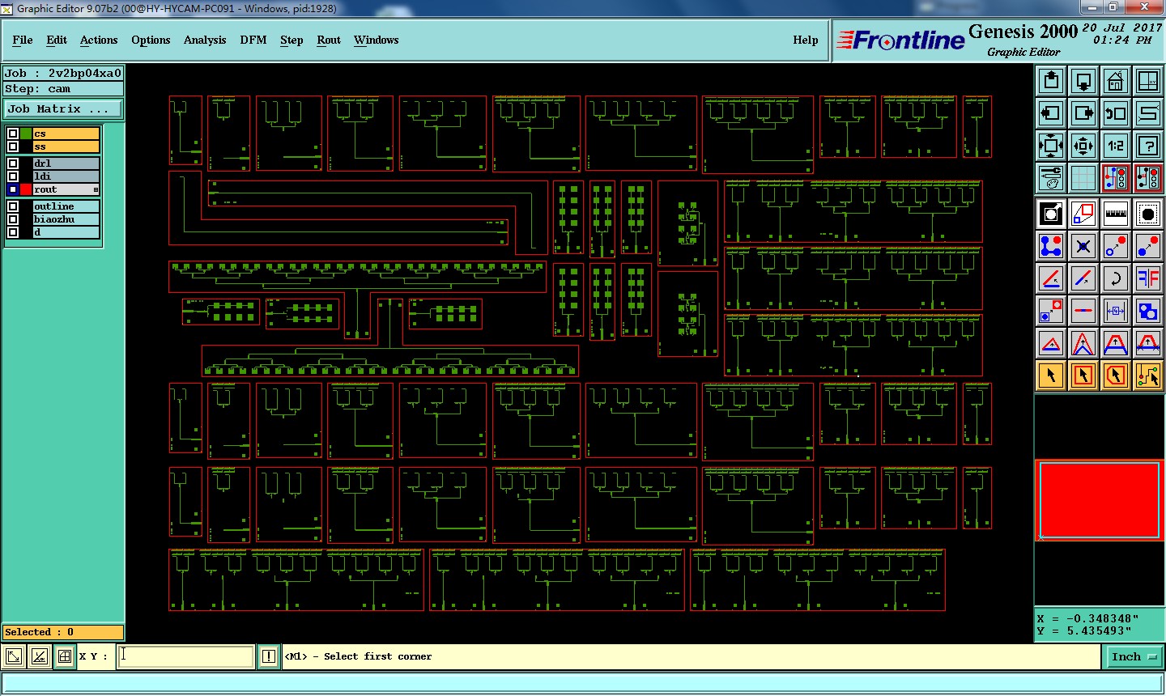The image size is (1166, 696).
Task: Toggle the cs layer checkbox
Action: [x=13, y=134]
